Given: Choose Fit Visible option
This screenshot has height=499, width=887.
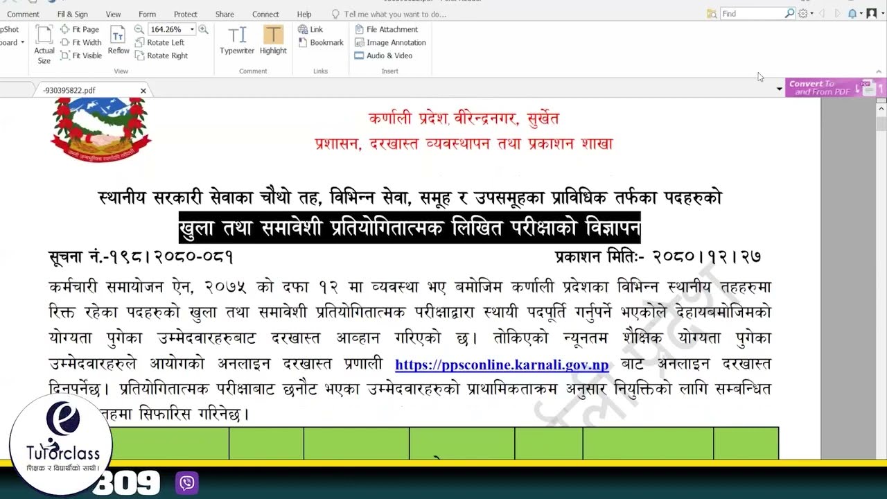Looking at the screenshot, I should point(81,55).
